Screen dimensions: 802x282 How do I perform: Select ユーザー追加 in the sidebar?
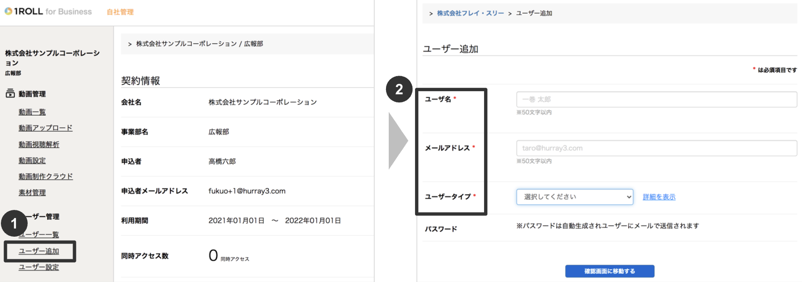(39, 251)
